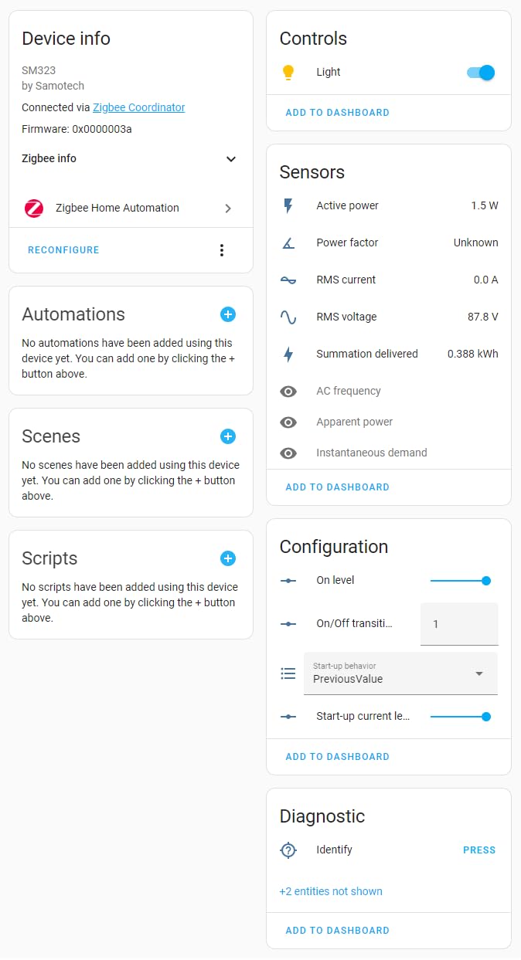Add a scene with the plus icon
Viewport: 521px width, 960px height.
pyautogui.click(x=228, y=436)
